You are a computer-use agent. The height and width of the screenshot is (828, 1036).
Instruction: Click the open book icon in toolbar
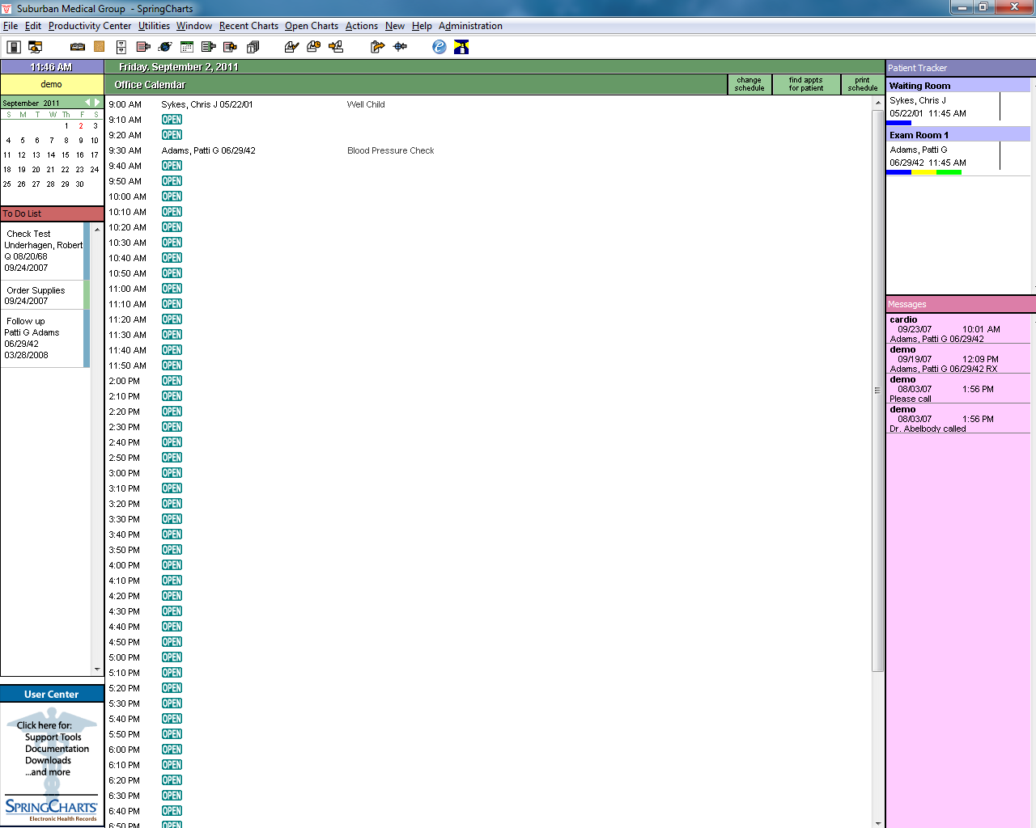pyautogui.click(x=78, y=47)
